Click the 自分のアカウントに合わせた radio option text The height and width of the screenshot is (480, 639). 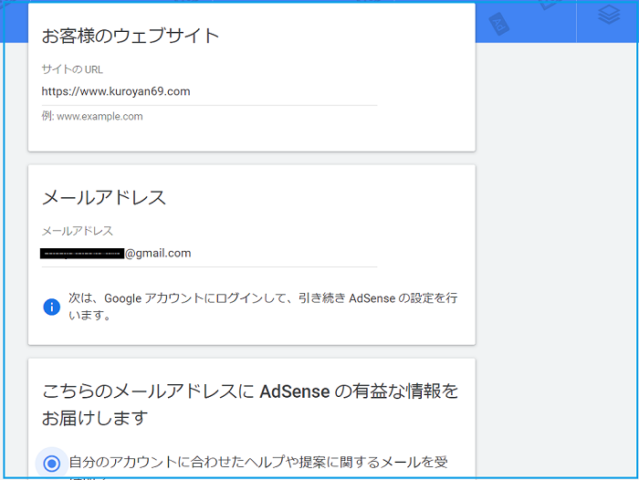pyautogui.click(x=258, y=462)
